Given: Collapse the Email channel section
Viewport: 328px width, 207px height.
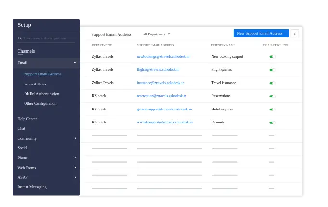Looking at the screenshot, I should (x=75, y=63).
